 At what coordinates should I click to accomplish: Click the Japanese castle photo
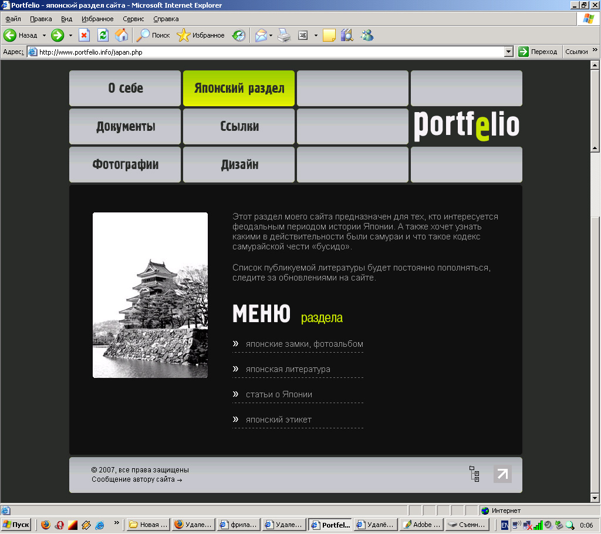tap(150, 295)
